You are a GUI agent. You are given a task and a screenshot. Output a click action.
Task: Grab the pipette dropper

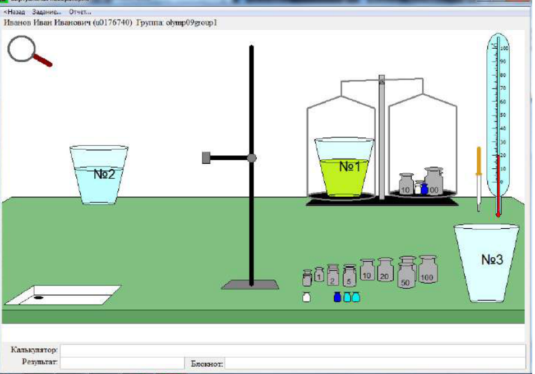(479, 179)
